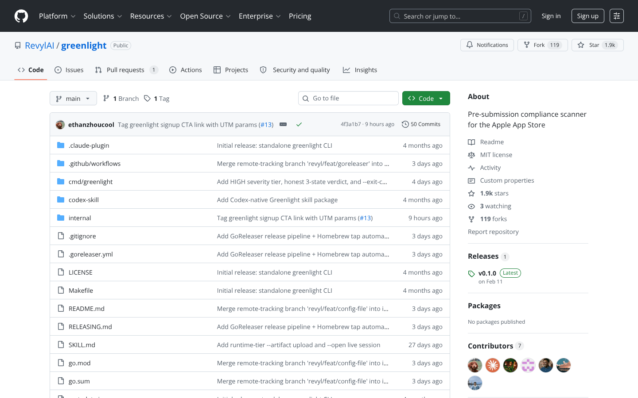
Task: Click the eye icon beside watching count
Action: (471, 206)
